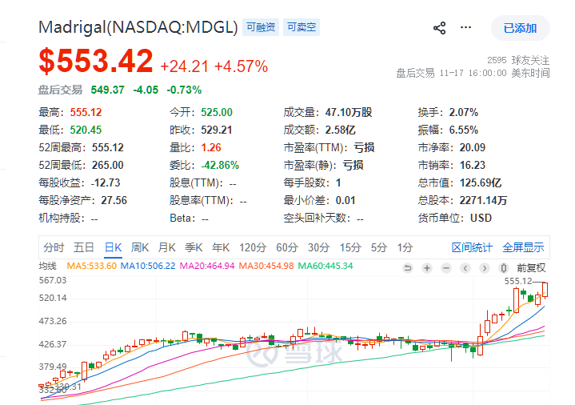
Task: Switch to the 120分 interval tab
Action: pyautogui.click(x=253, y=247)
